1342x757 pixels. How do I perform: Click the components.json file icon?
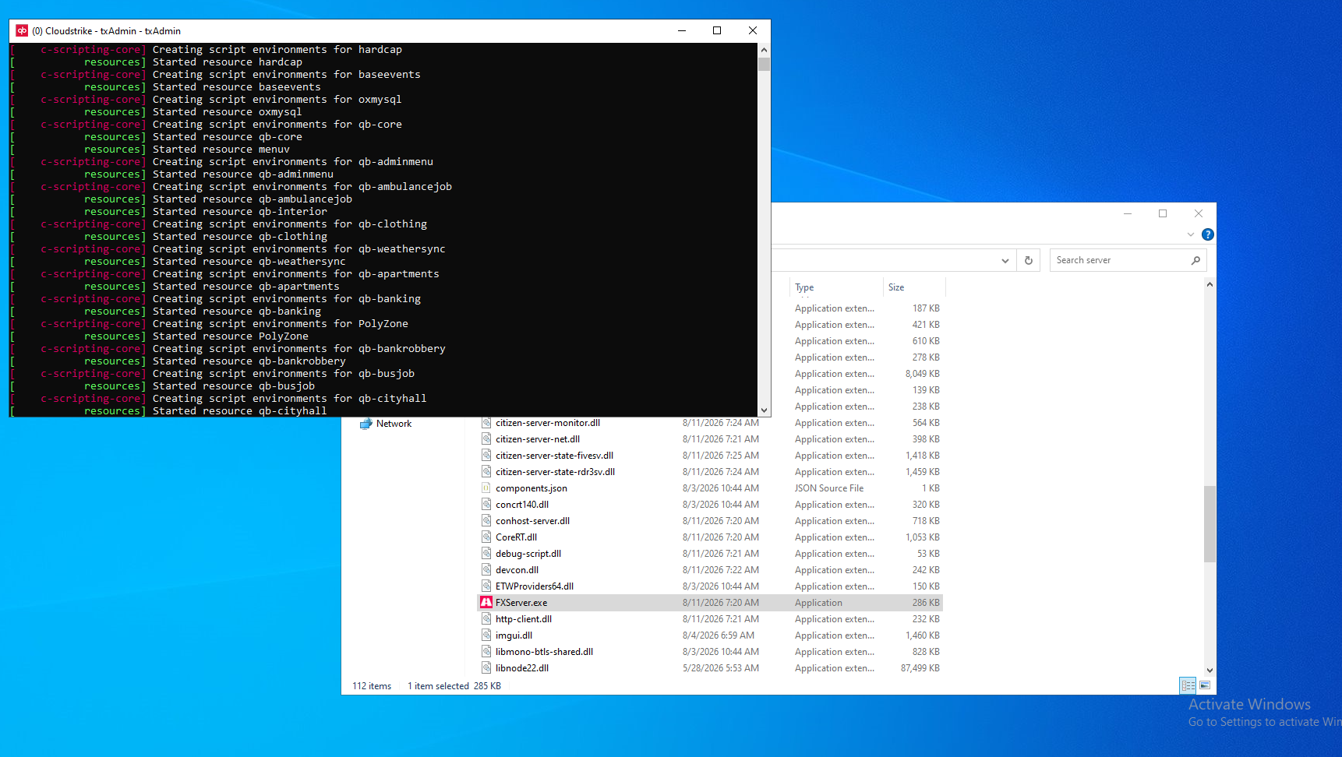click(486, 488)
